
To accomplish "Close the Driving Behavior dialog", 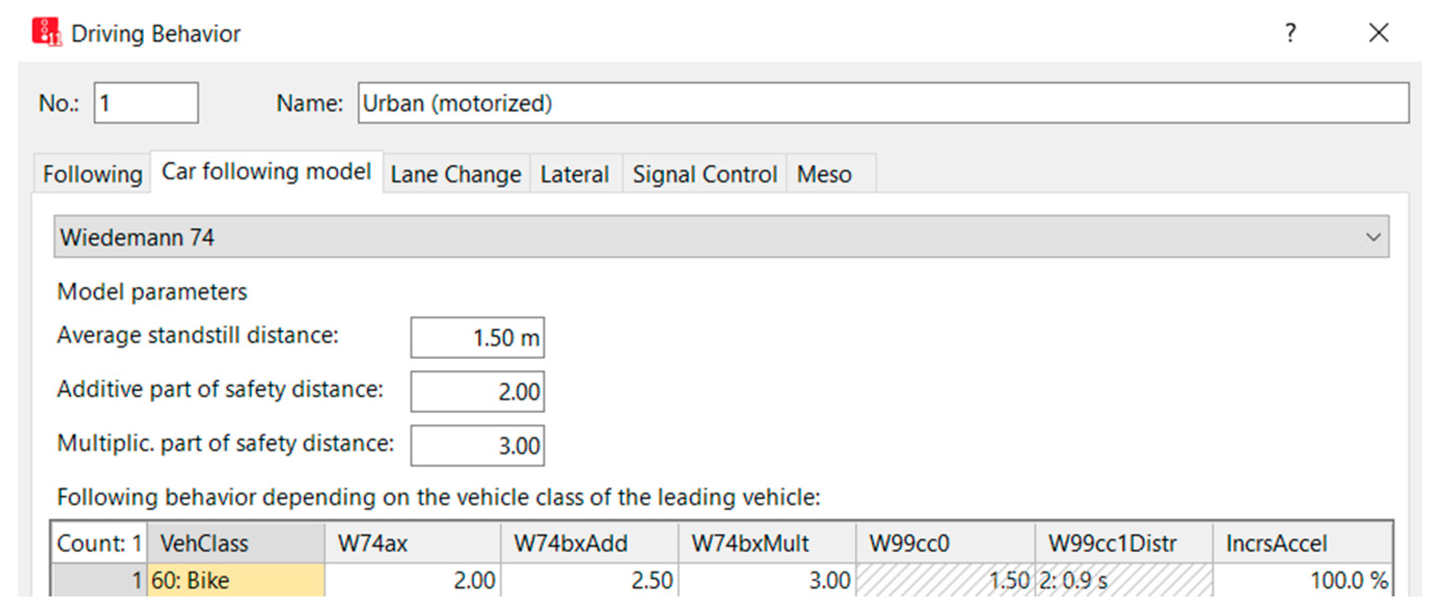I will click(x=1378, y=33).
